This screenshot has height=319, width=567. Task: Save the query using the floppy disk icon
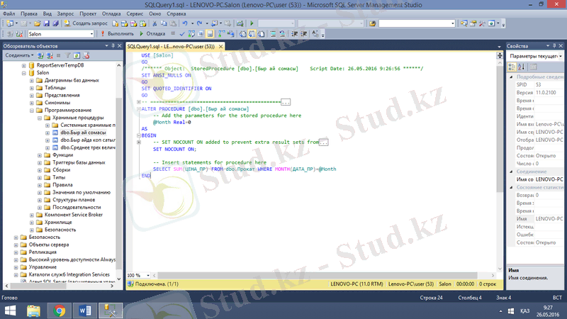pyautogui.click(x=47, y=23)
